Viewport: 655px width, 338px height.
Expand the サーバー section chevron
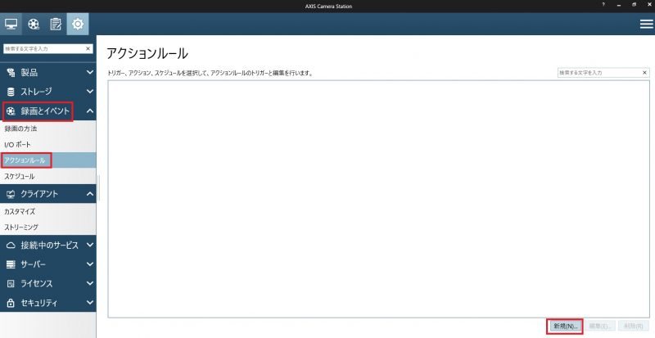tap(90, 264)
